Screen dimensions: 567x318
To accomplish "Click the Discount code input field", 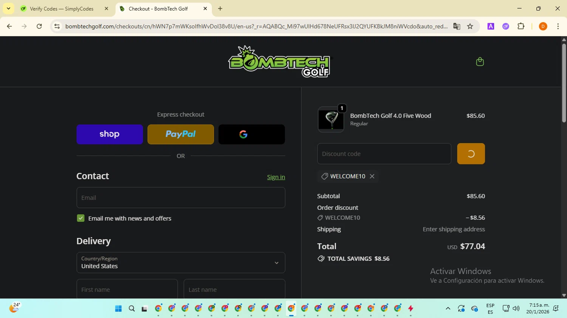I will [x=384, y=154].
